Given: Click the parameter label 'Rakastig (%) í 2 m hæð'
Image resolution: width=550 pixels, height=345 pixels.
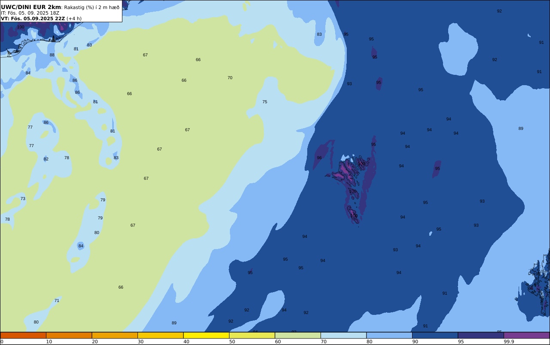Looking at the screenshot, I should pyautogui.click(x=92, y=7).
